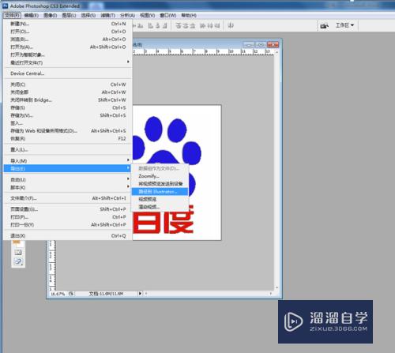Open the 图像(I) Image menu

tap(51, 15)
